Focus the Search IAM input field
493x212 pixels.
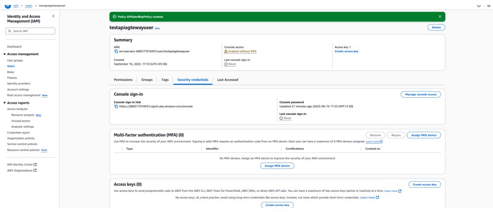[x=31, y=31]
